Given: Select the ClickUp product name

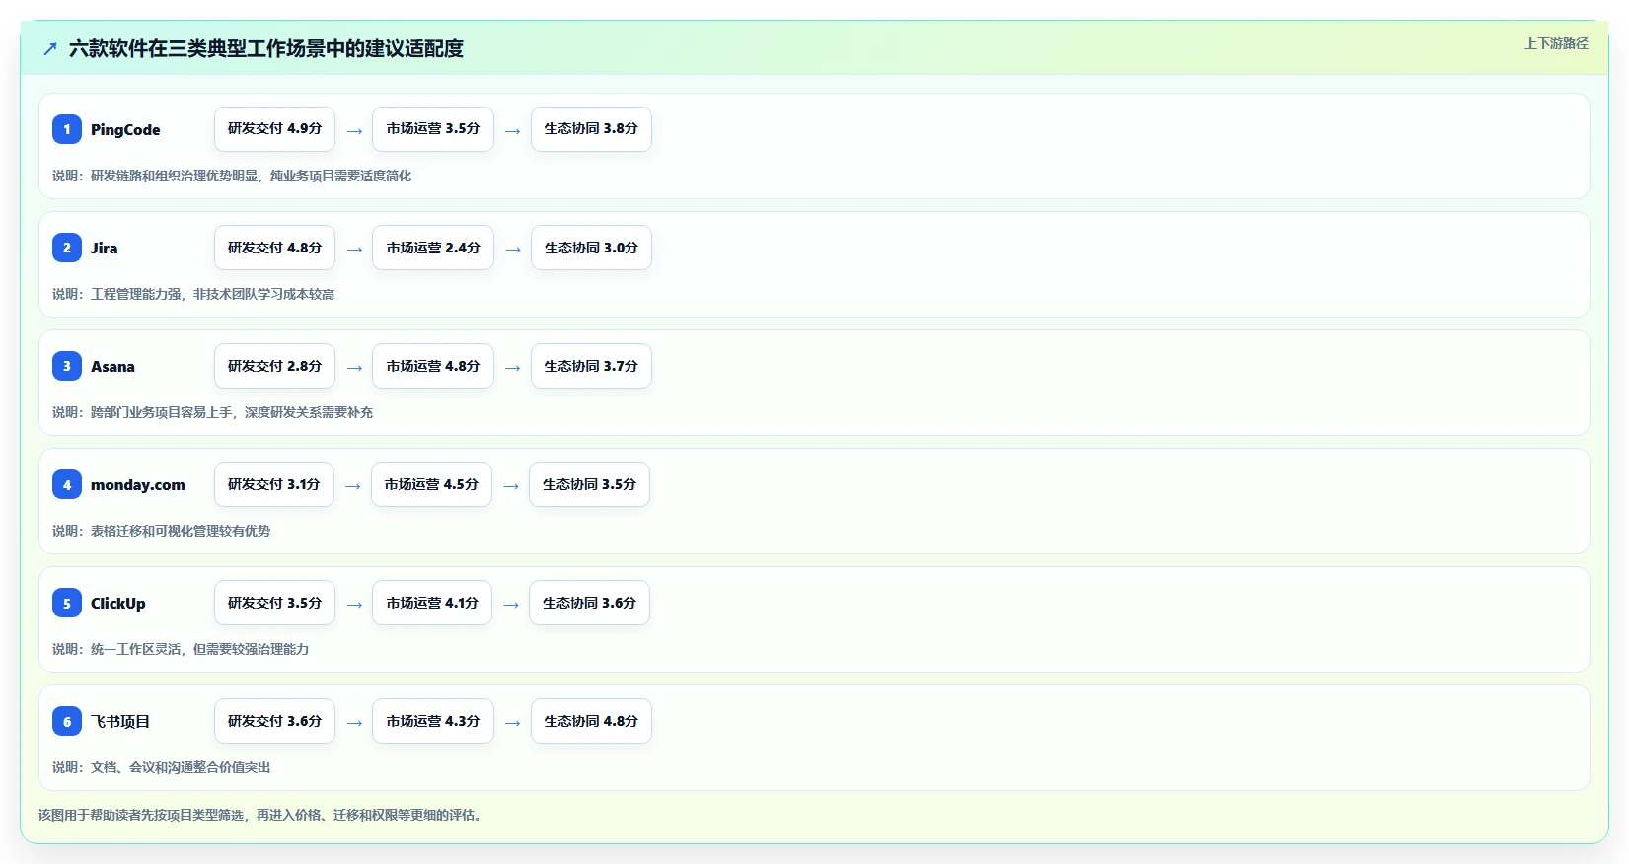Looking at the screenshot, I should pyautogui.click(x=118, y=603).
